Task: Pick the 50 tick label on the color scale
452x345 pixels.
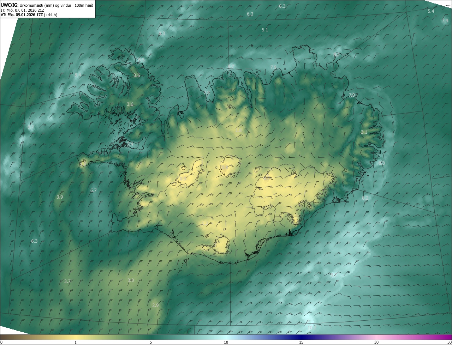Action: click(449, 343)
